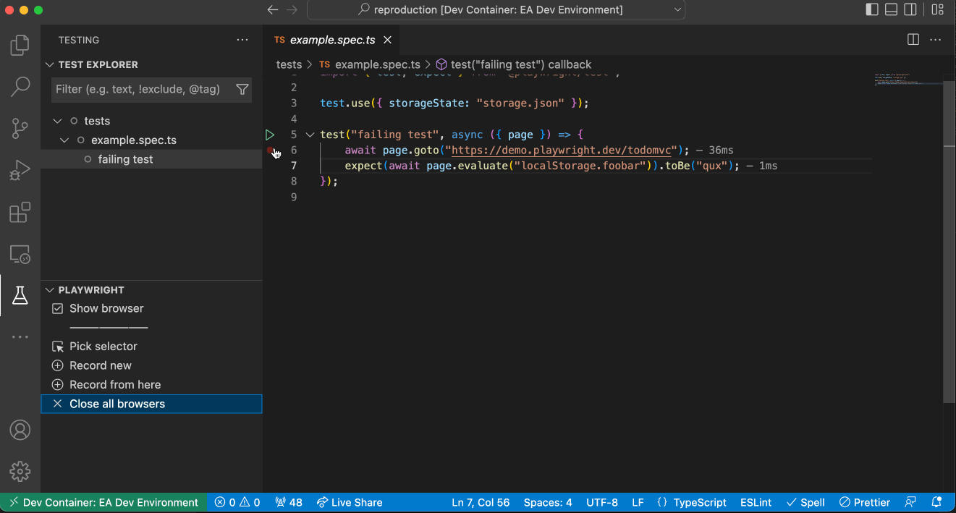The height and width of the screenshot is (513, 956).
Task: Click Close all browsers
Action: (151, 404)
